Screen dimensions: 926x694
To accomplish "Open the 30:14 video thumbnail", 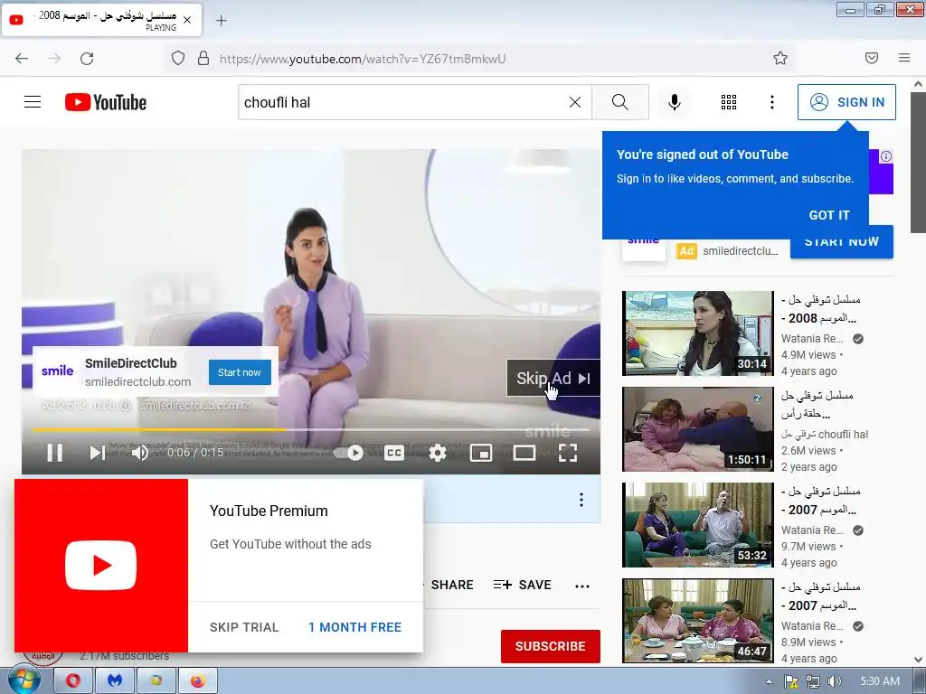I will pyautogui.click(x=697, y=333).
